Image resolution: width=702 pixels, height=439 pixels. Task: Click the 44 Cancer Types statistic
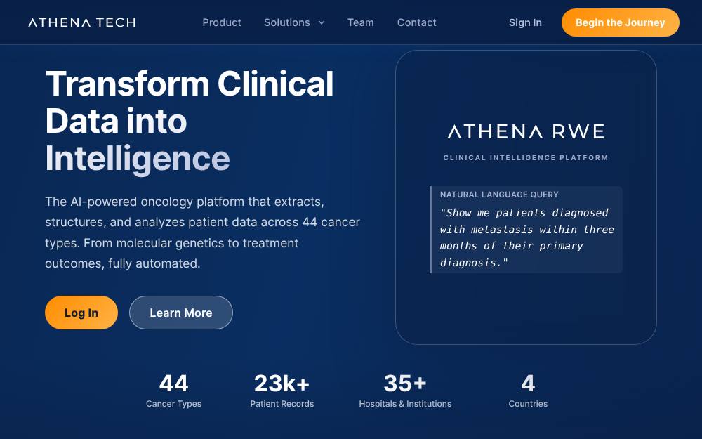coord(173,391)
